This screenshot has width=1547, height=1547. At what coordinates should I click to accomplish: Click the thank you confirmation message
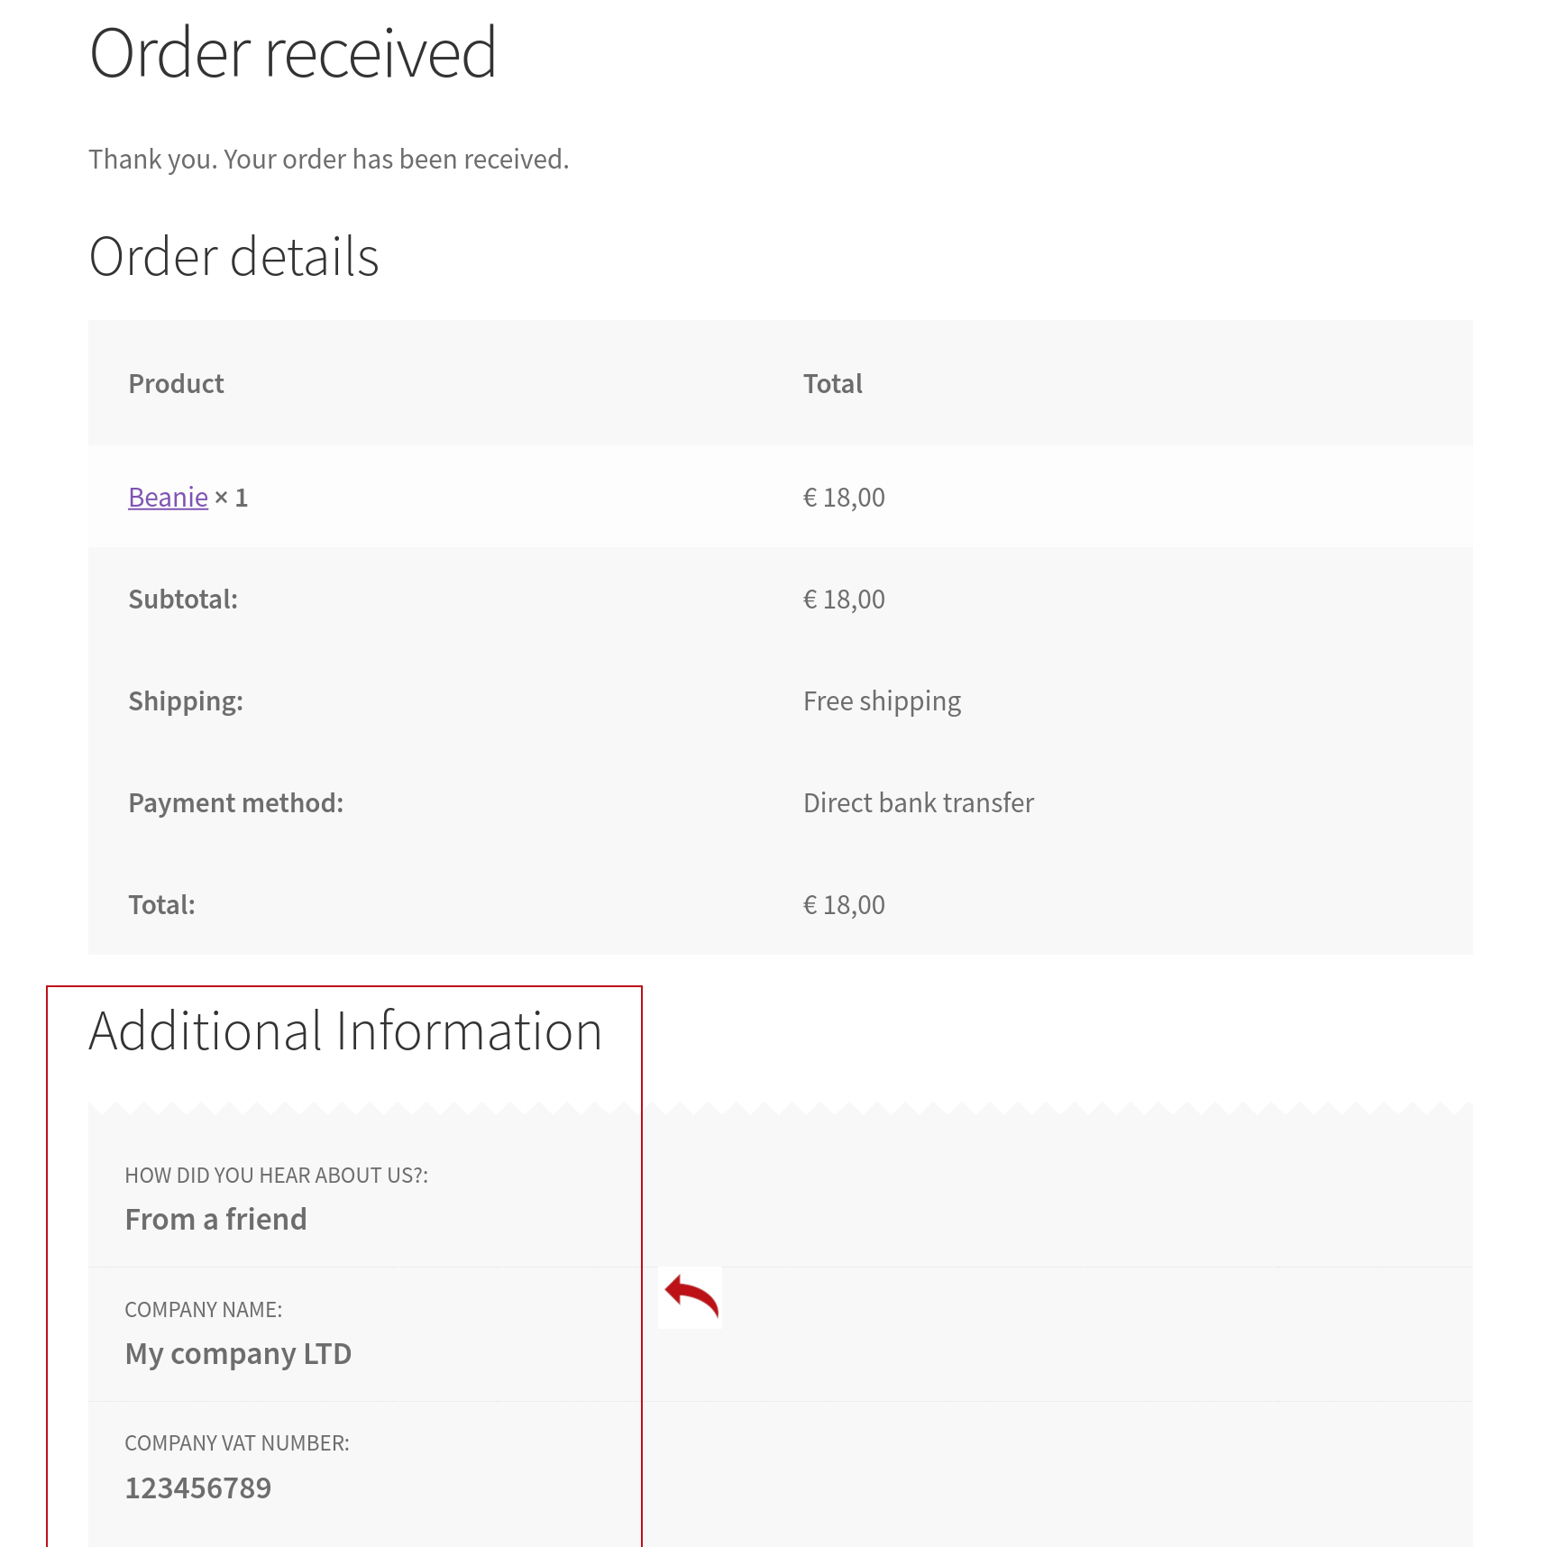coord(328,160)
